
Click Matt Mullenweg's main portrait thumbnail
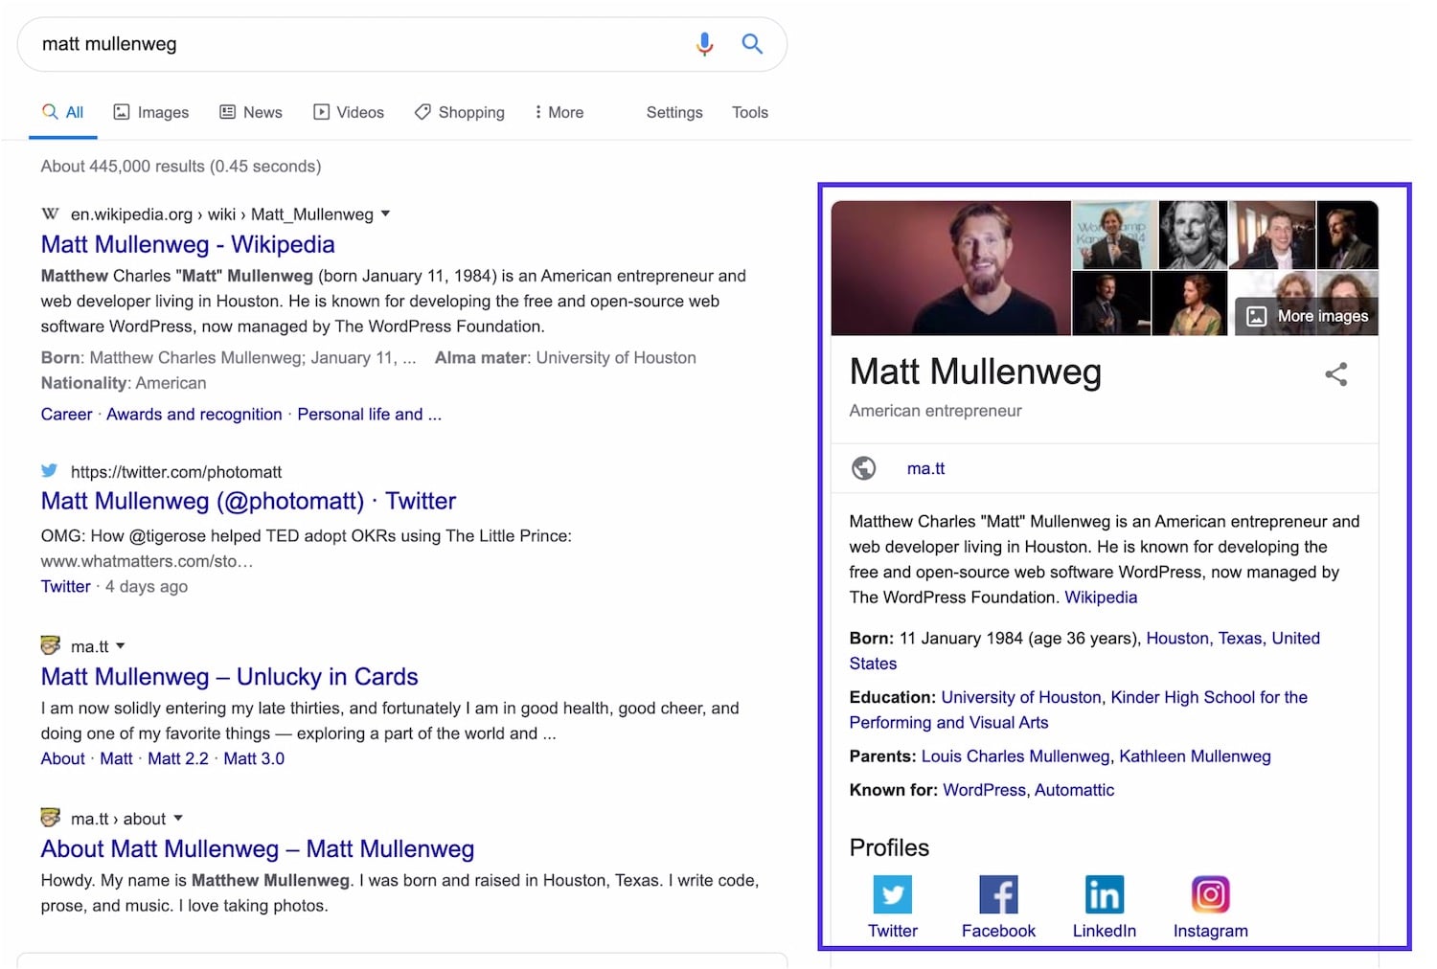950,267
